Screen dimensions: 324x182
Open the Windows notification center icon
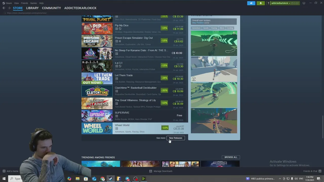[319, 179]
